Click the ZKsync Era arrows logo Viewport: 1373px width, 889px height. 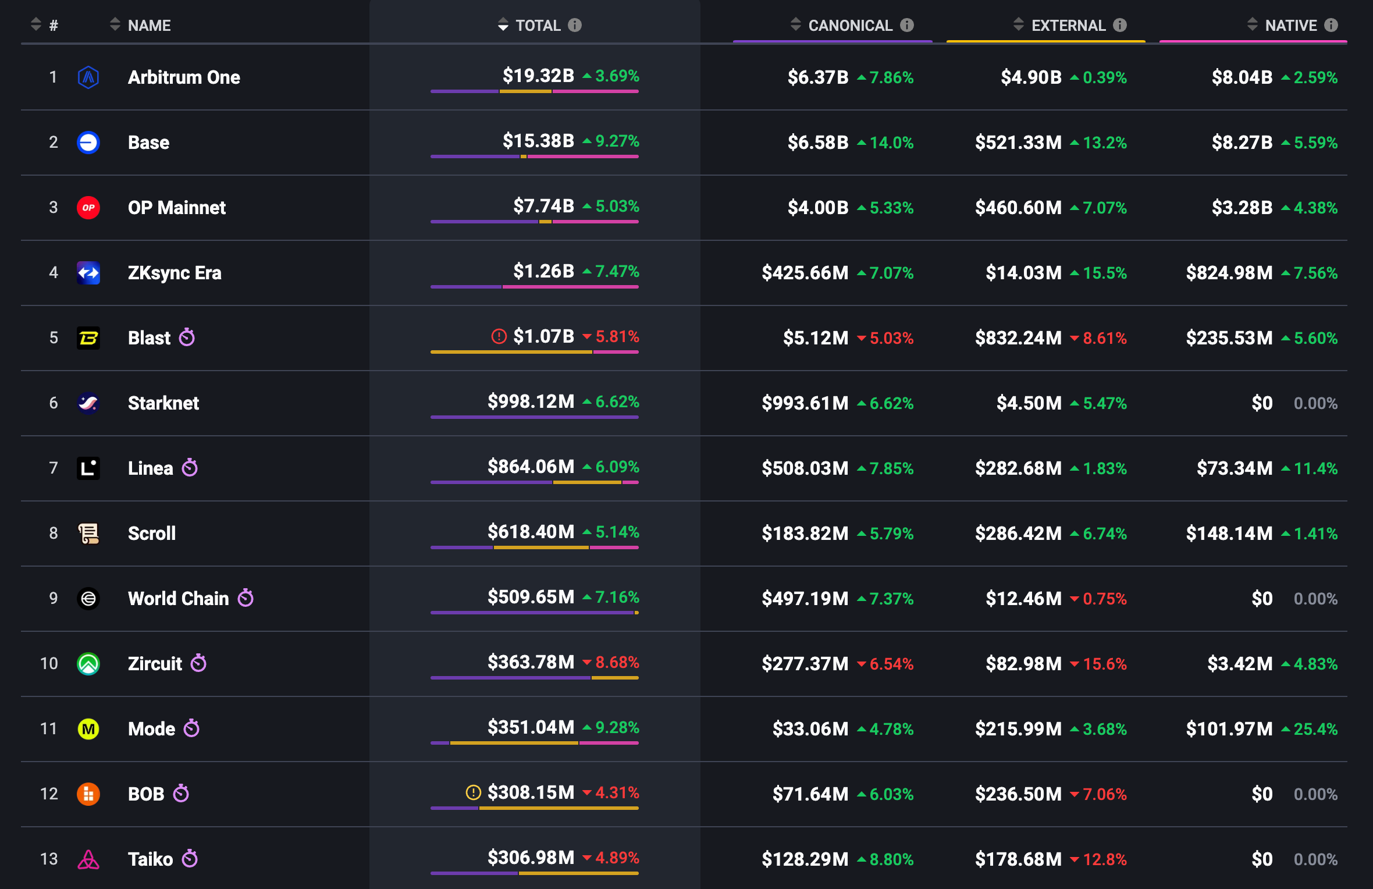tap(88, 273)
